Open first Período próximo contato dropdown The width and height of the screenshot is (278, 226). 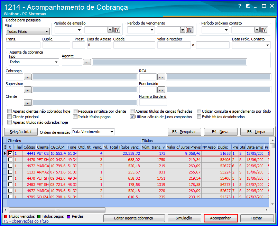coord(226,30)
